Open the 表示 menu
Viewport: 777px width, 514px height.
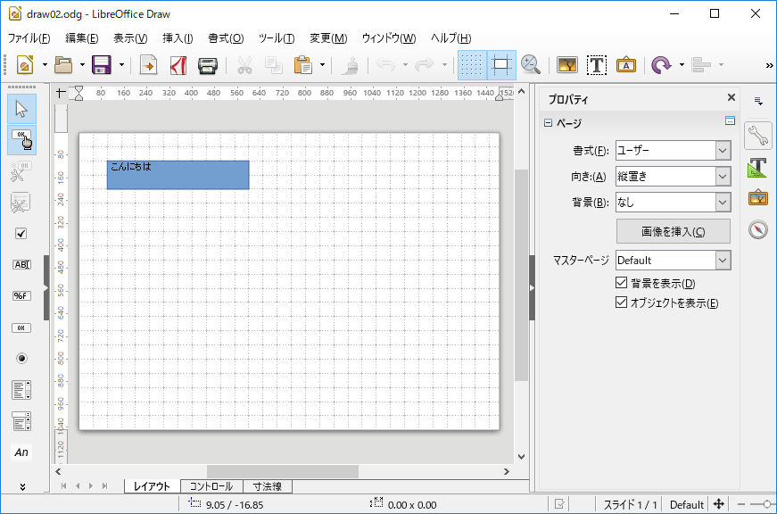[130, 38]
